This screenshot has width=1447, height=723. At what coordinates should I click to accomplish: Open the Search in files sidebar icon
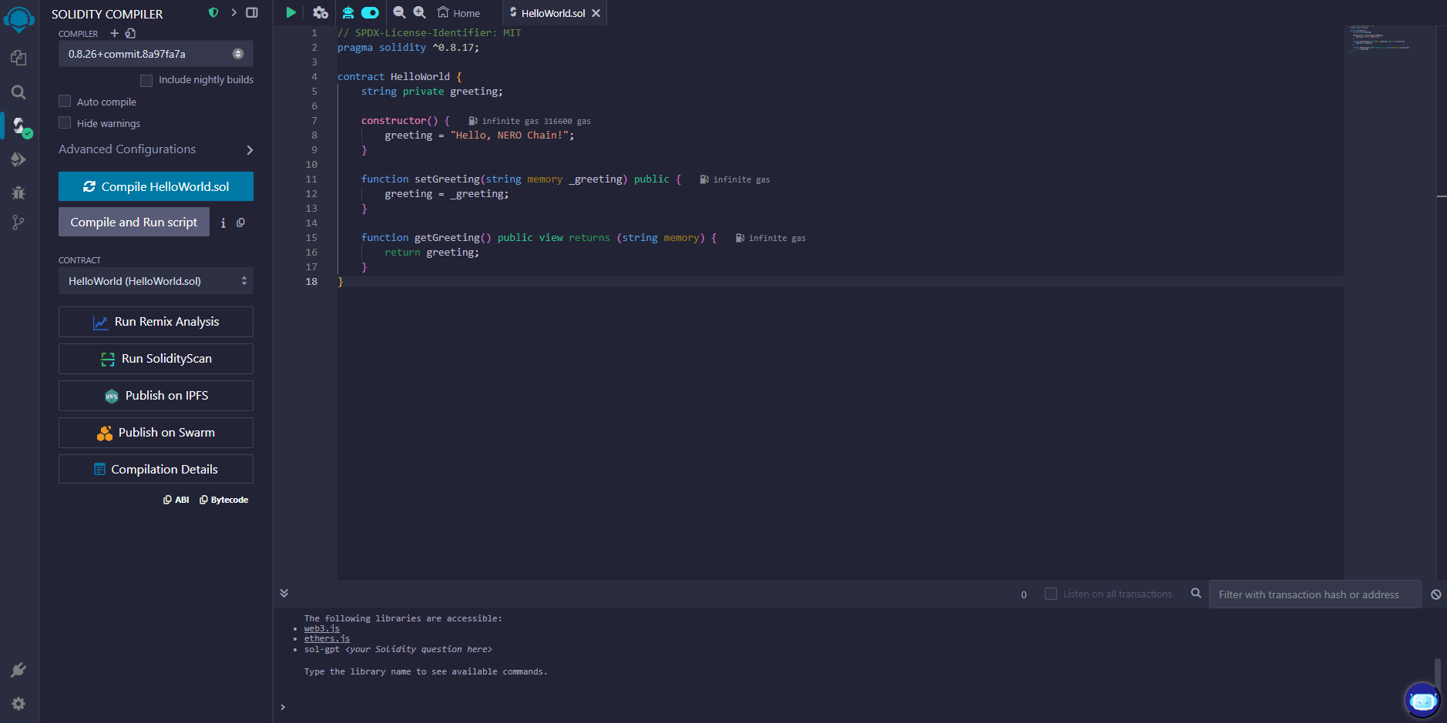click(x=18, y=92)
